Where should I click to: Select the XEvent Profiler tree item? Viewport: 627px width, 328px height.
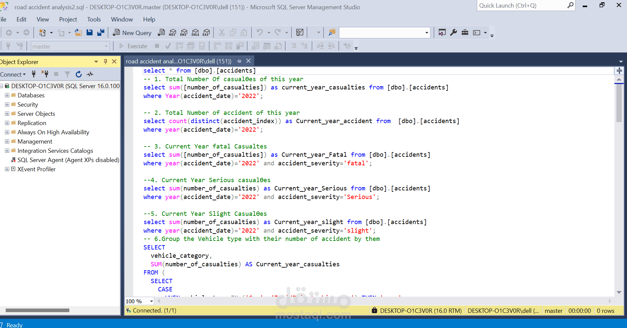click(36, 169)
